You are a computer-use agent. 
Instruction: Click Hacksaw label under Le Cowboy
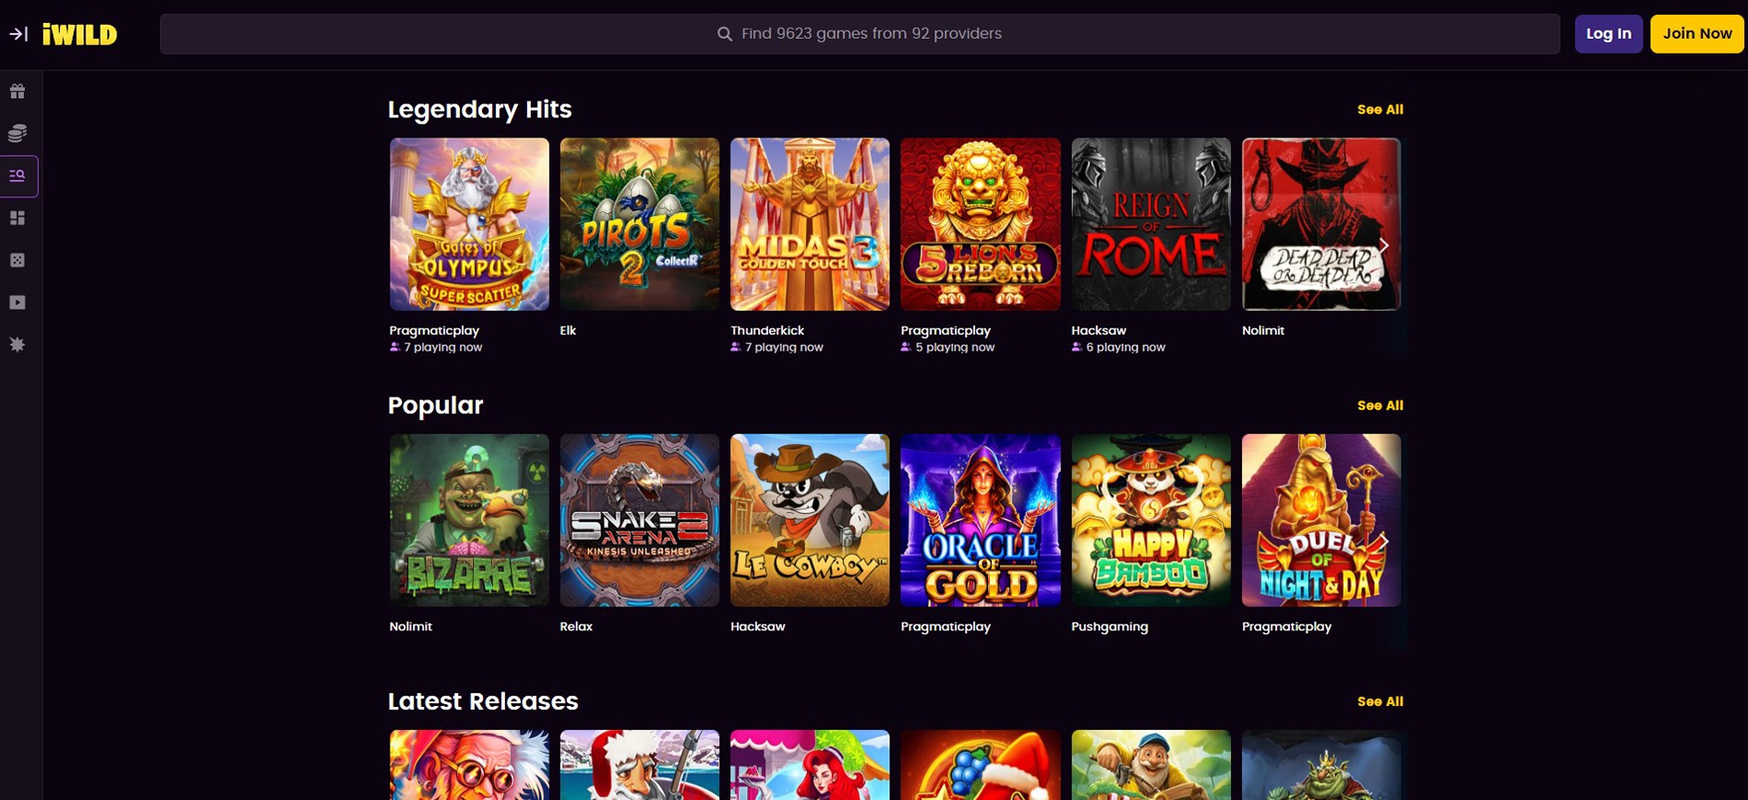click(758, 627)
